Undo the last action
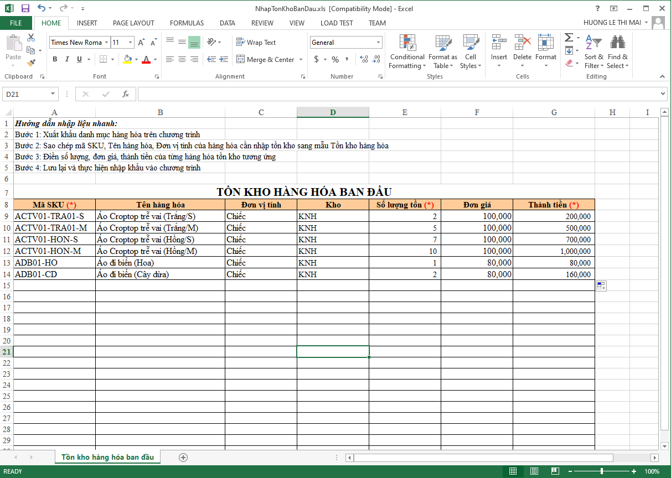Screen dimensions: 671x478 (x=42, y=8)
